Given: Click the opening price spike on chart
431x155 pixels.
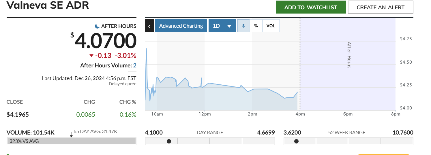Looking at the screenshot, I should 146,49.
